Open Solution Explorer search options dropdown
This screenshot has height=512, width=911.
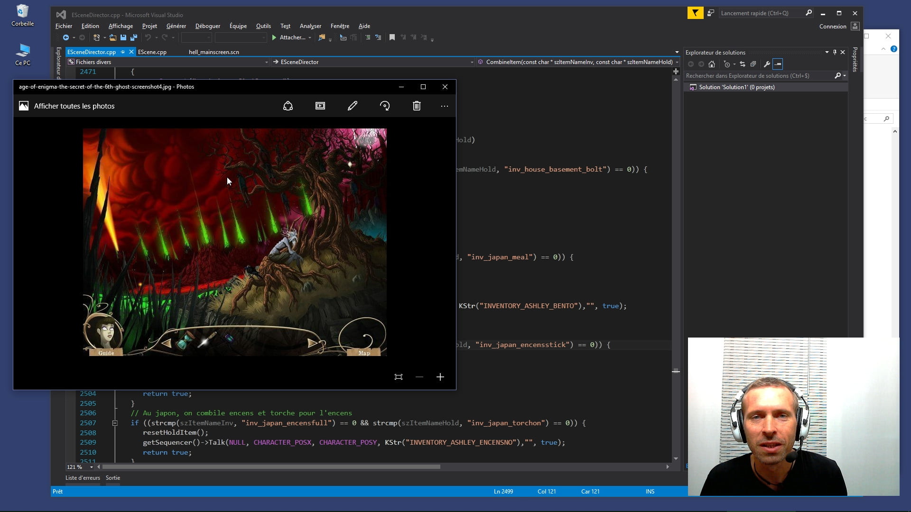845,76
